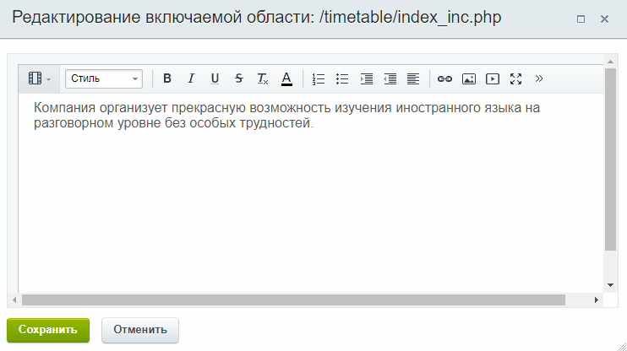
Task: Open the editor view mode switcher
Action: [39, 78]
